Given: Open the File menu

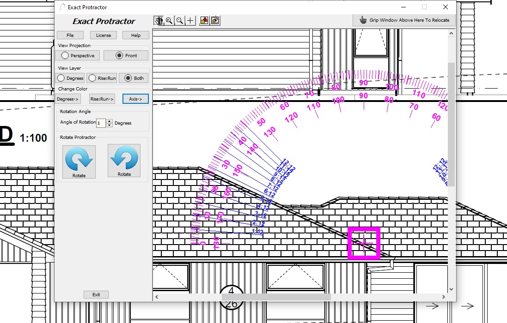Looking at the screenshot, I should (70, 35).
